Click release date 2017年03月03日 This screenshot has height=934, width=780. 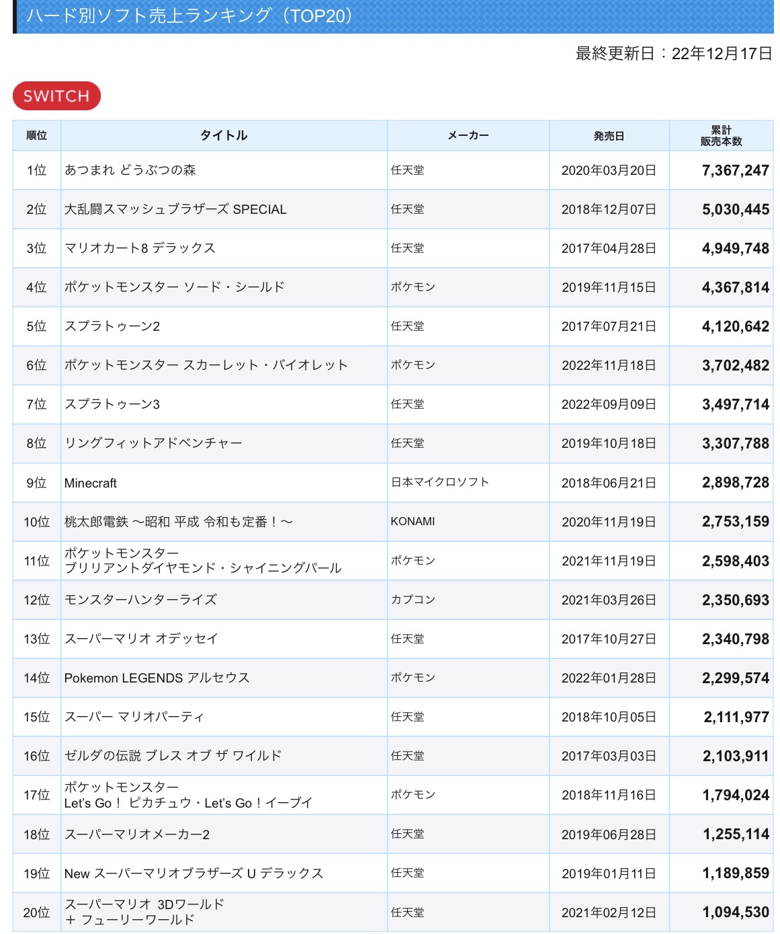[x=609, y=756]
